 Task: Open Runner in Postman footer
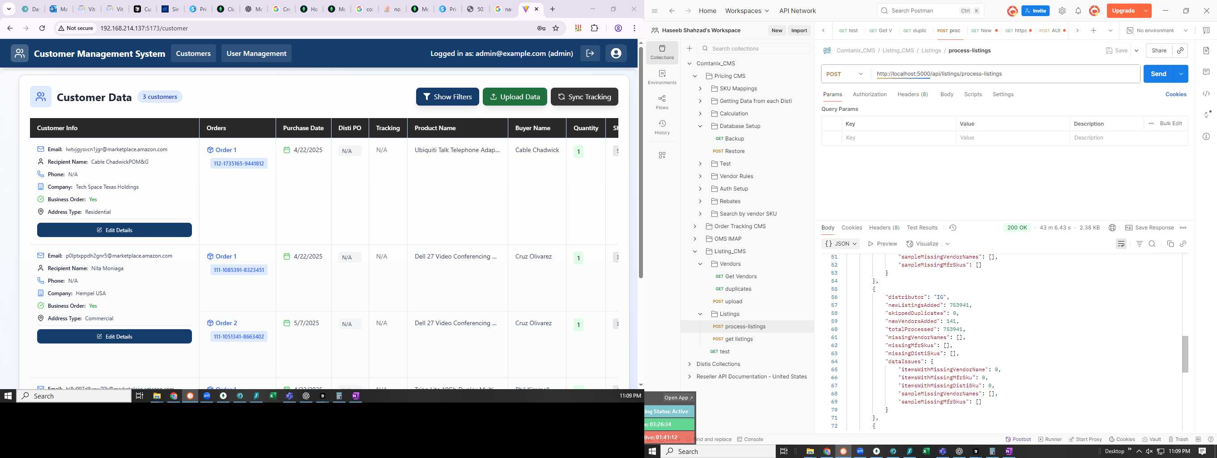1050,439
